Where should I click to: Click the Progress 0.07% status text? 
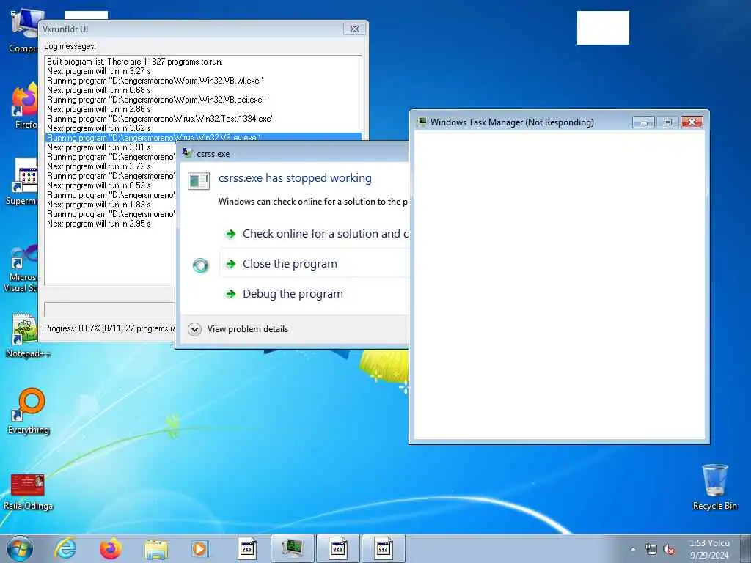point(109,328)
